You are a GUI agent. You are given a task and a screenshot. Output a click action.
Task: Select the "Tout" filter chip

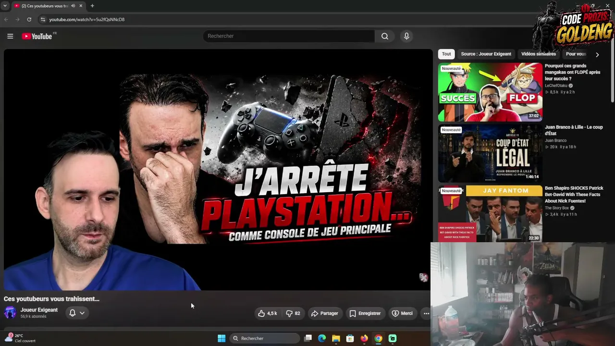click(x=446, y=54)
